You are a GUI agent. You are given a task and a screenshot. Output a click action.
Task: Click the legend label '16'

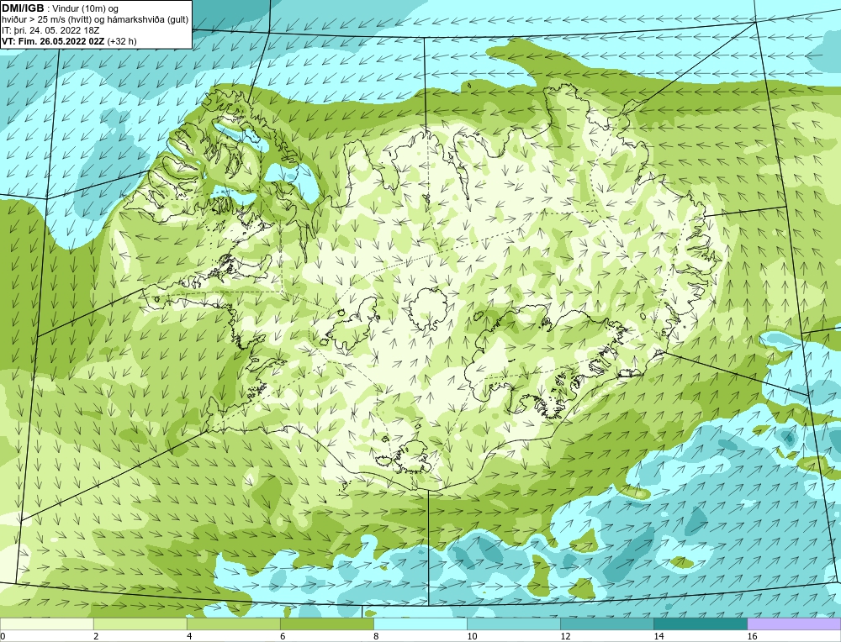pos(752,636)
